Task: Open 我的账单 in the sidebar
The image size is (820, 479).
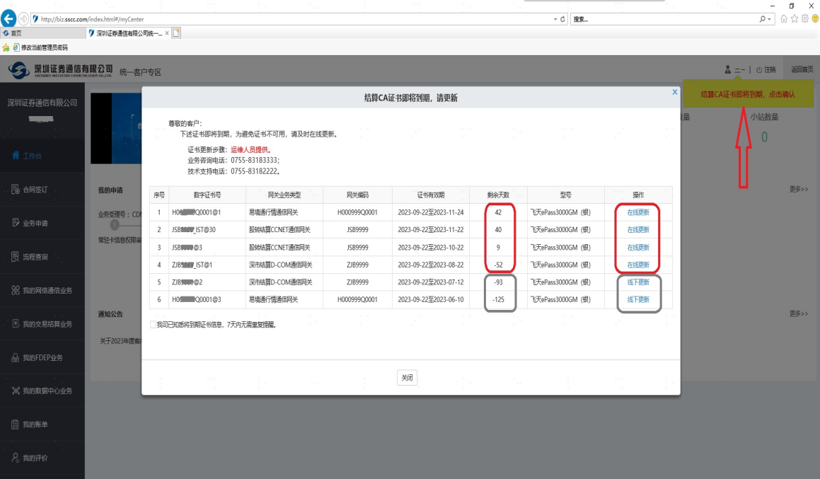Action: coord(42,424)
